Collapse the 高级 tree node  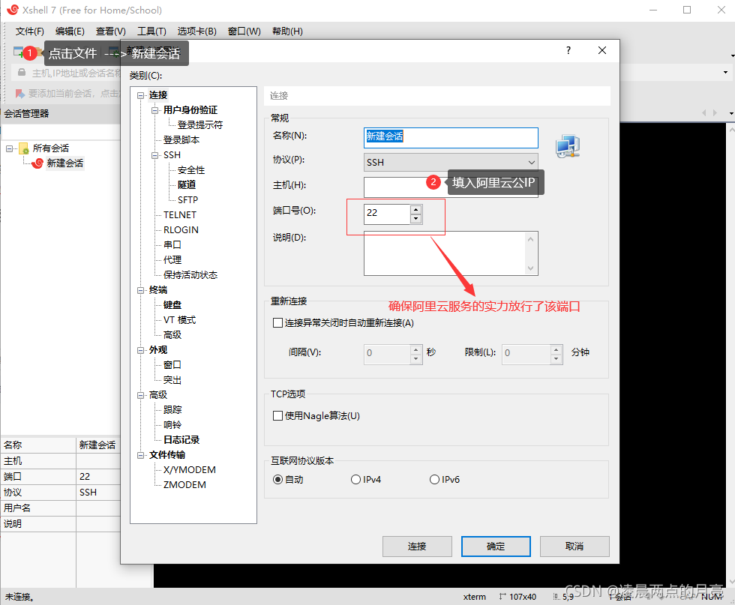tap(140, 395)
